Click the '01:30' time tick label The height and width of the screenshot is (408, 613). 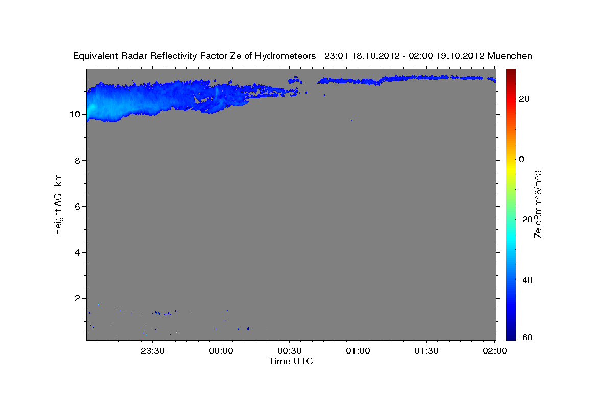click(427, 351)
